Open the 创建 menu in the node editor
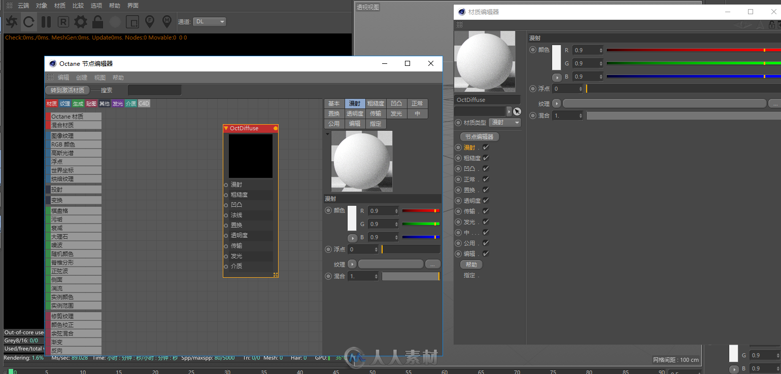The image size is (781, 374). click(x=82, y=78)
